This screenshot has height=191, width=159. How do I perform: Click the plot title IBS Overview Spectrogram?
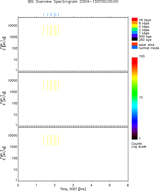pyautogui.click(x=73, y=2)
